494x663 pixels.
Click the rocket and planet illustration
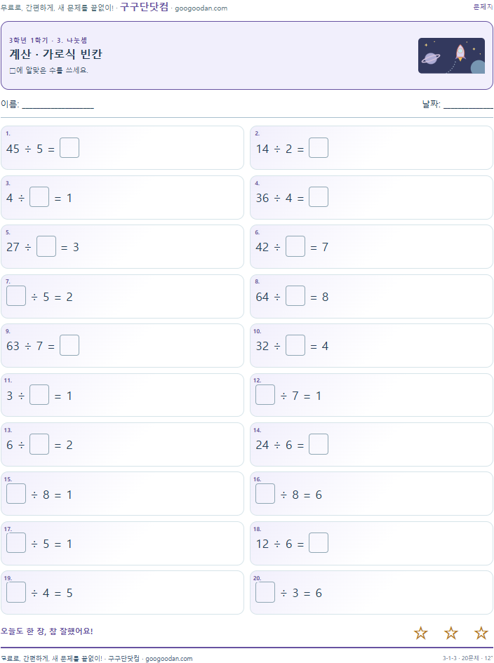click(451, 56)
